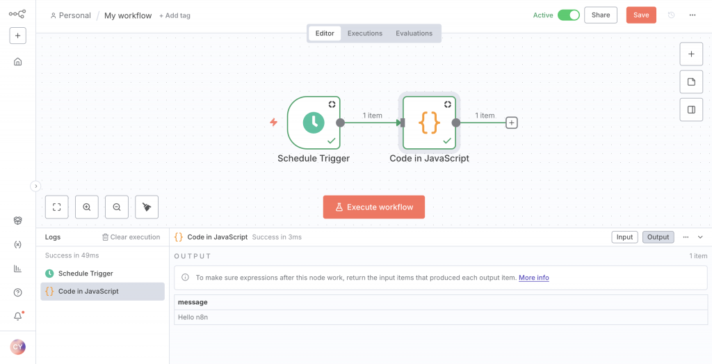The image size is (712, 364).
Task: Click Add tag
Action: (175, 15)
